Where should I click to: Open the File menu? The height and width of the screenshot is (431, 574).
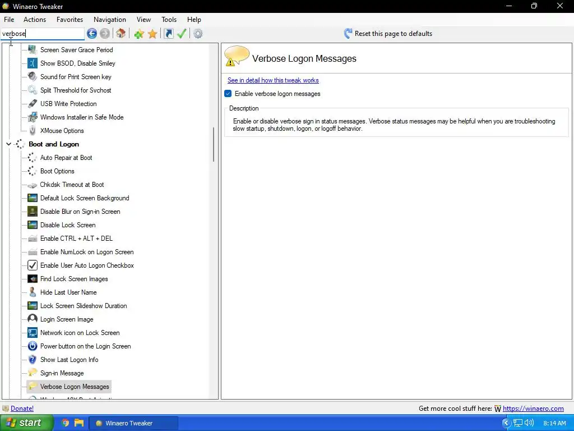[9, 20]
